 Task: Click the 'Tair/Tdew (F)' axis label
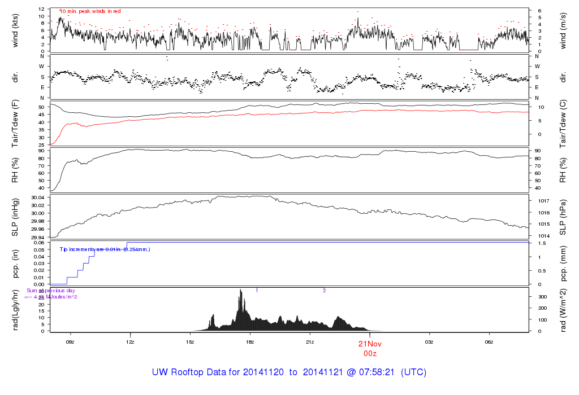(x=15, y=123)
